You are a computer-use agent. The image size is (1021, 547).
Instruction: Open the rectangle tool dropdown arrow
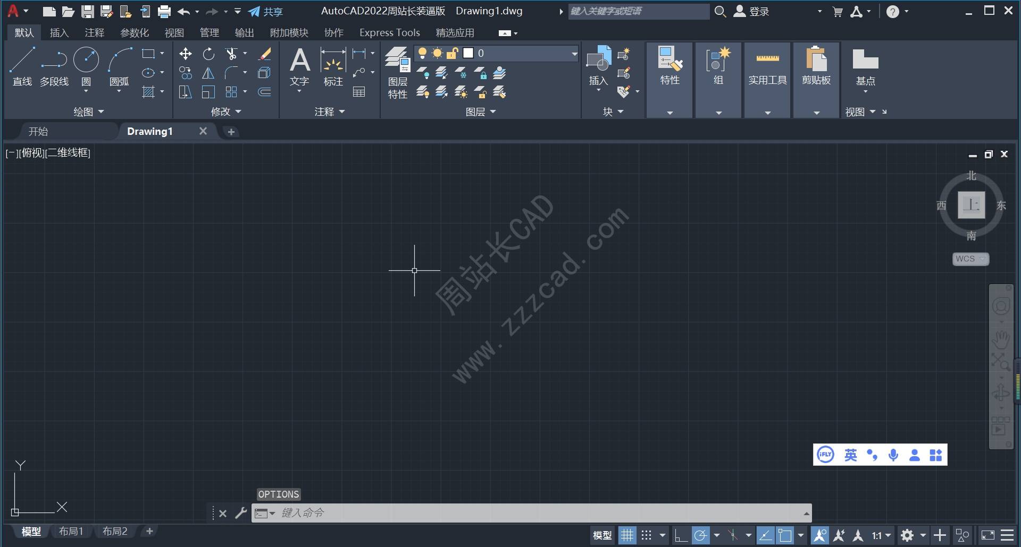coord(162,54)
